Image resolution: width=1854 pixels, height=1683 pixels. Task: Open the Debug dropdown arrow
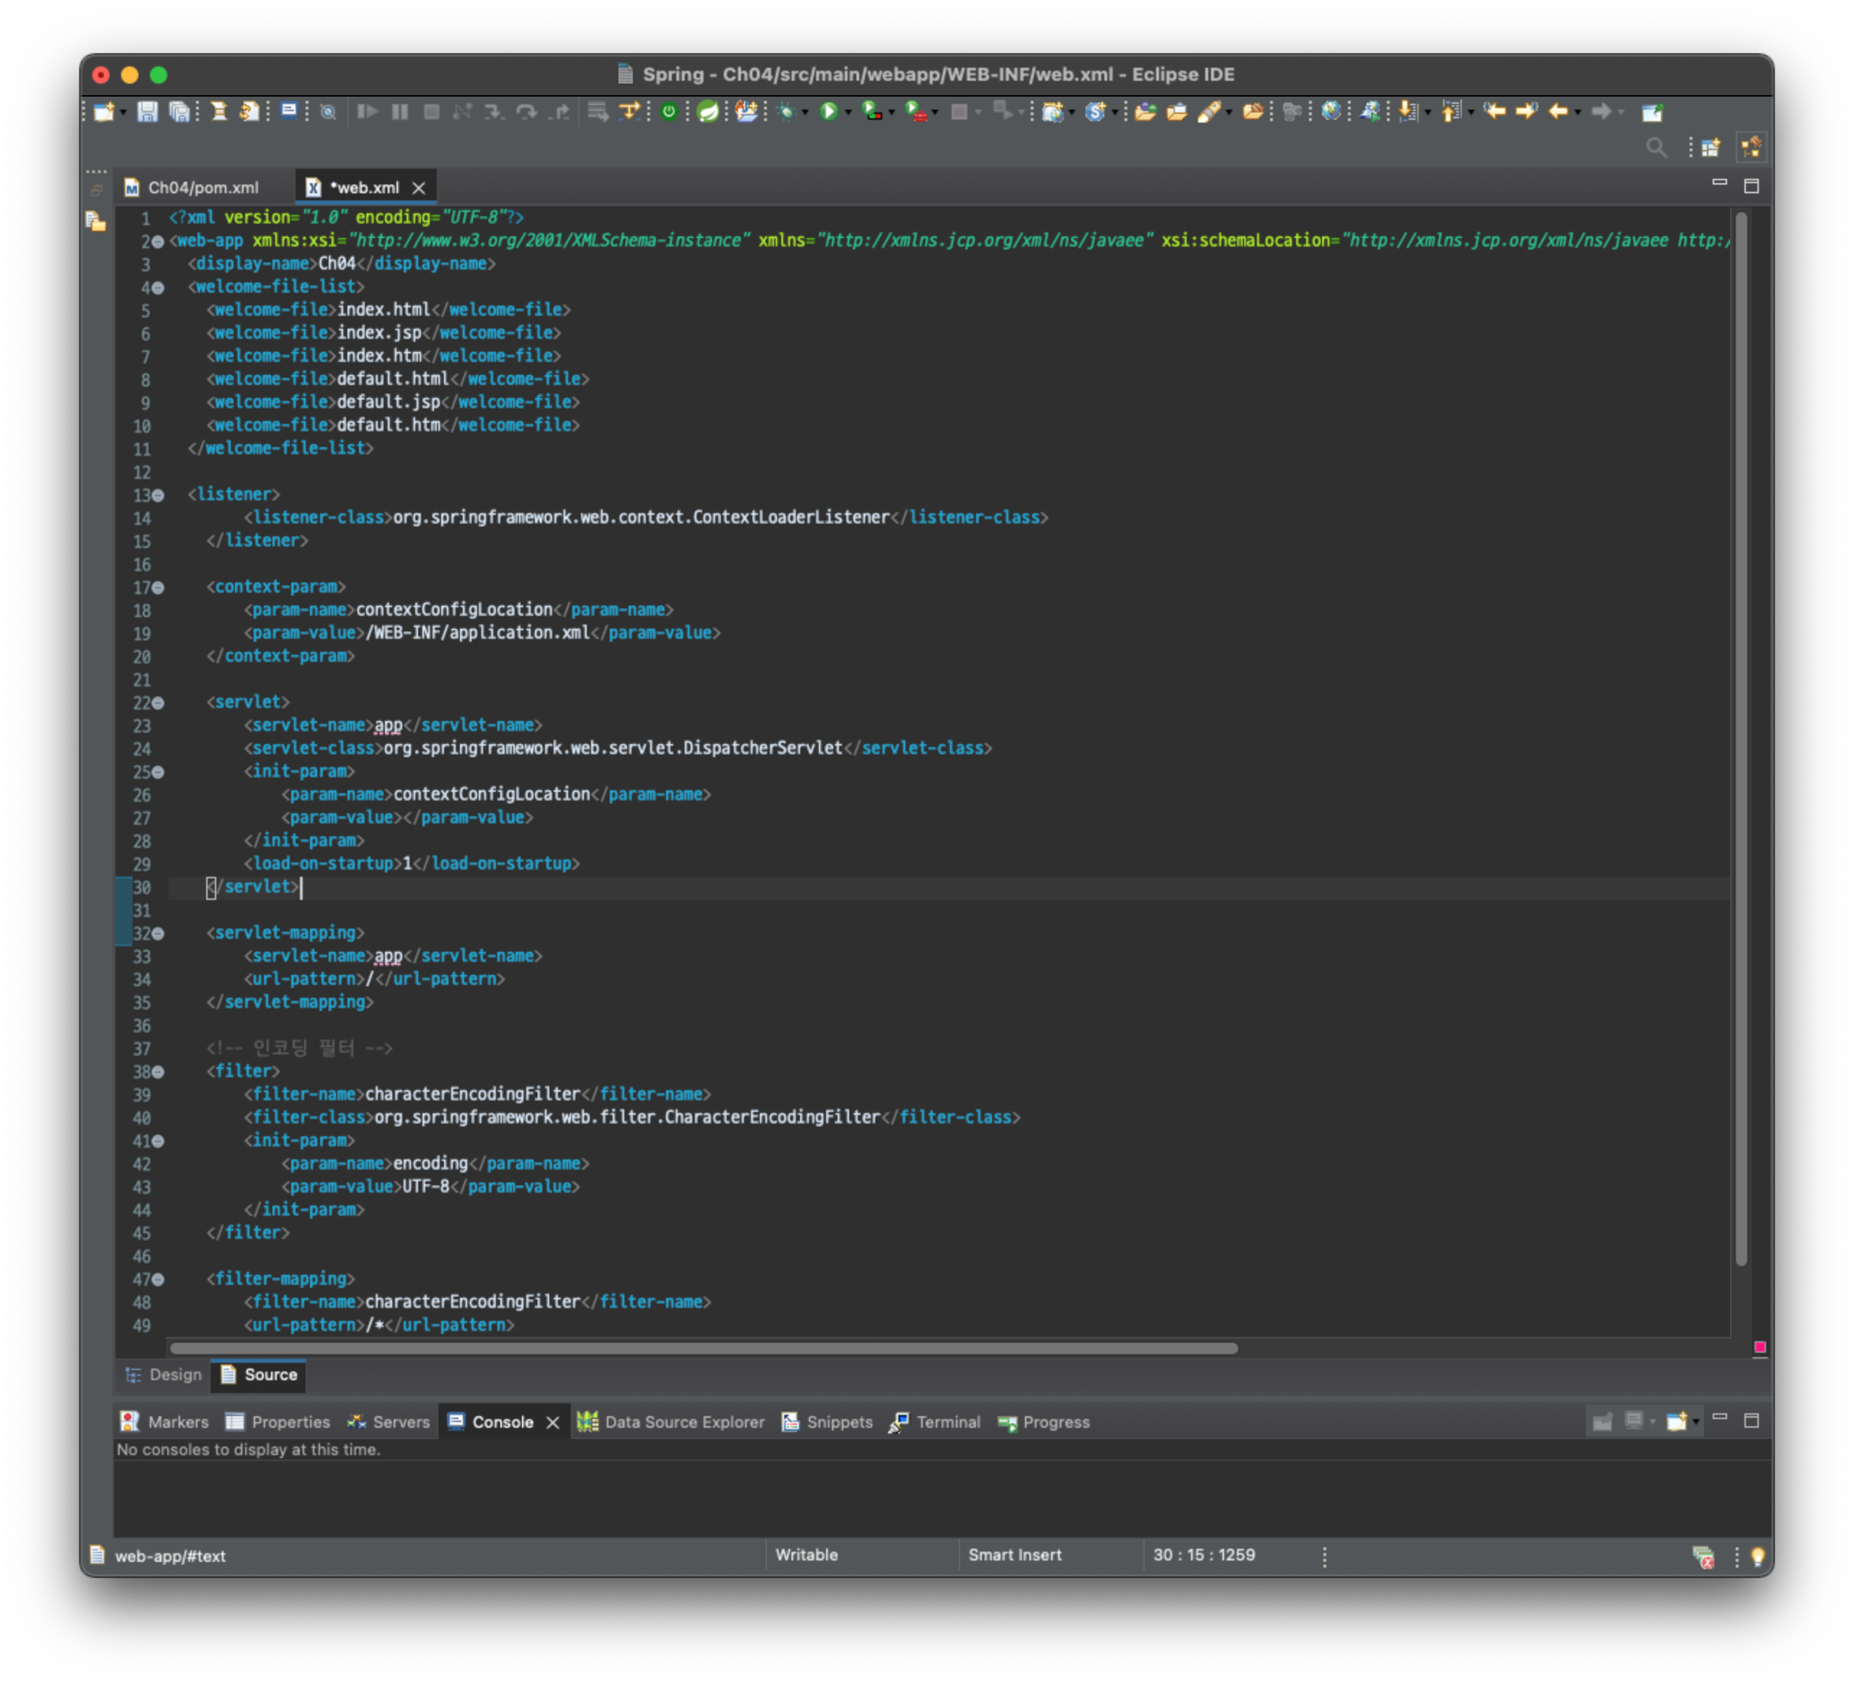pos(804,112)
